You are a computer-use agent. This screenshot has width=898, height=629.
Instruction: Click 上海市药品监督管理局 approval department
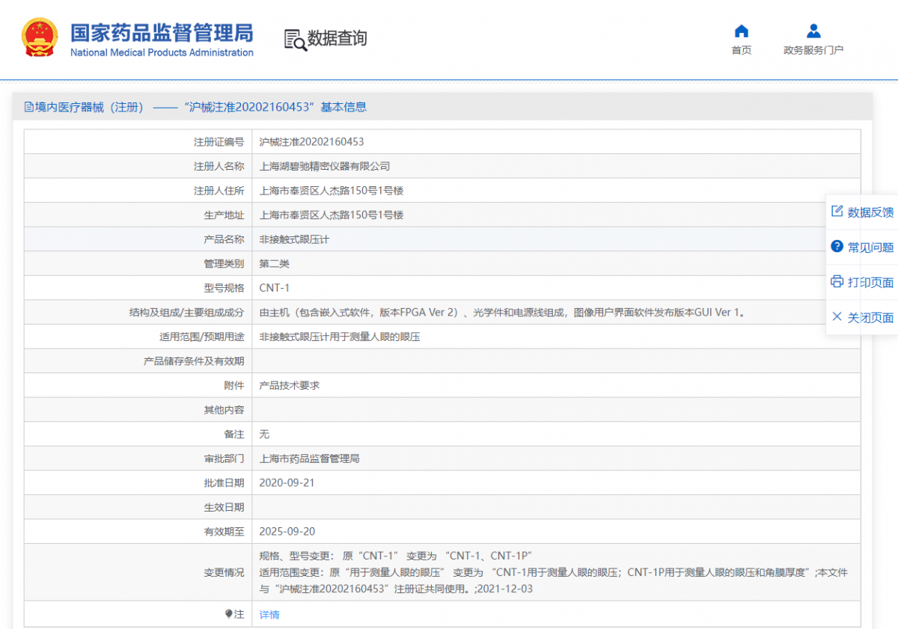pos(309,458)
